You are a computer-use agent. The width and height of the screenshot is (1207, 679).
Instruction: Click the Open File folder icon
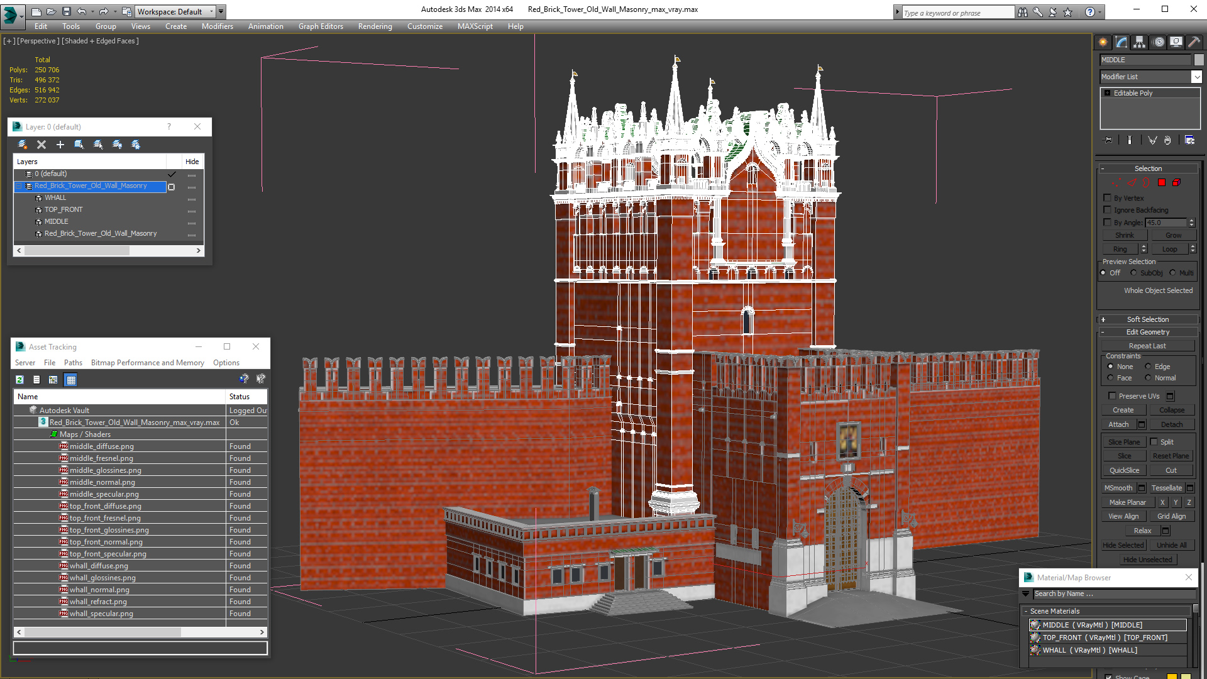[x=51, y=11]
